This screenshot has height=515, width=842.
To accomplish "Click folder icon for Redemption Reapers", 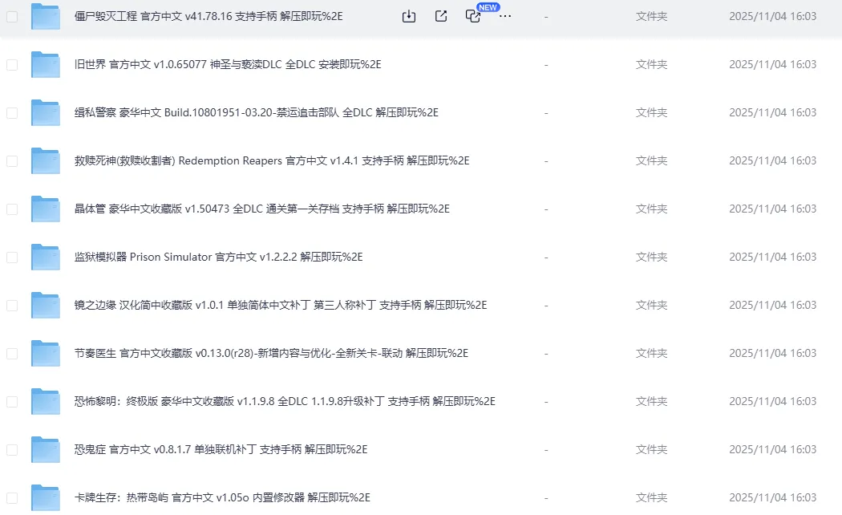I will point(45,160).
